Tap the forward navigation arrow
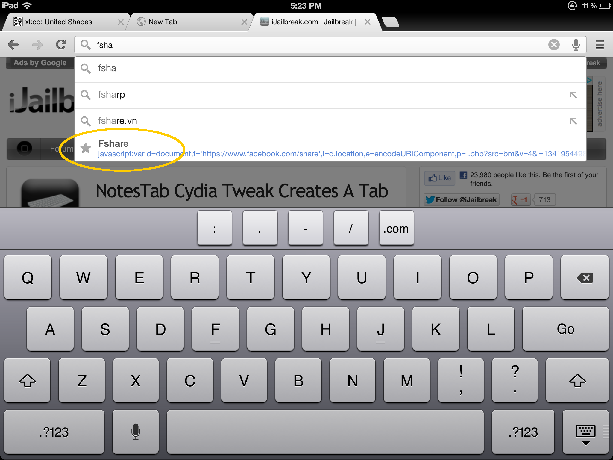613x460 pixels. 37,45
